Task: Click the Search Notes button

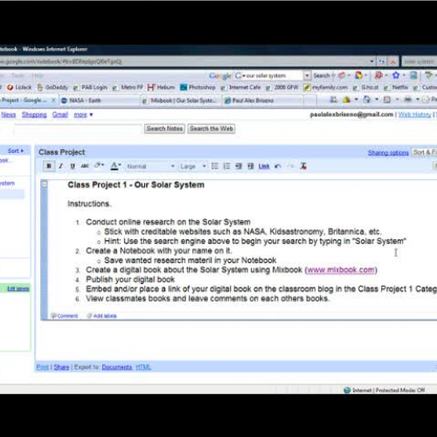Action: (164, 128)
